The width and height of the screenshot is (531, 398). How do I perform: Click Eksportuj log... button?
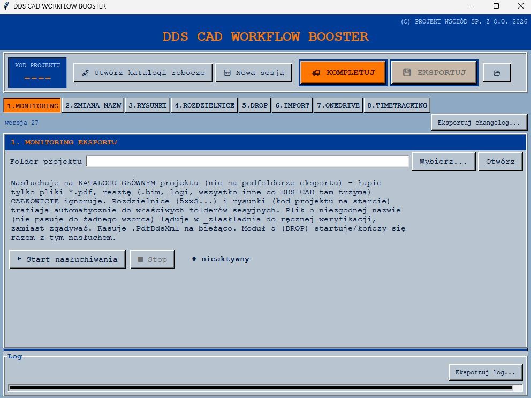pos(485,372)
